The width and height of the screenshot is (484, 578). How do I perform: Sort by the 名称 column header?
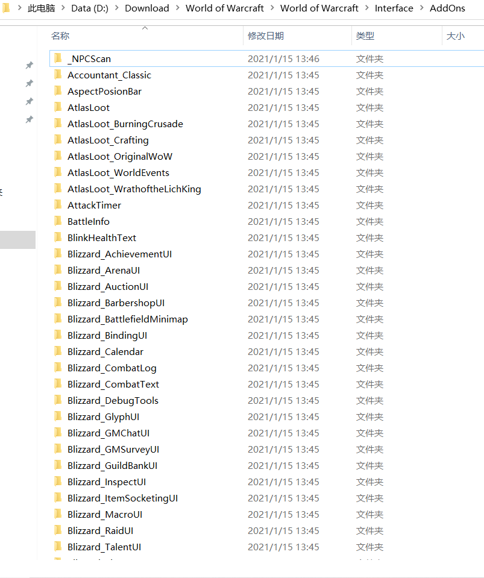(60, 36)
